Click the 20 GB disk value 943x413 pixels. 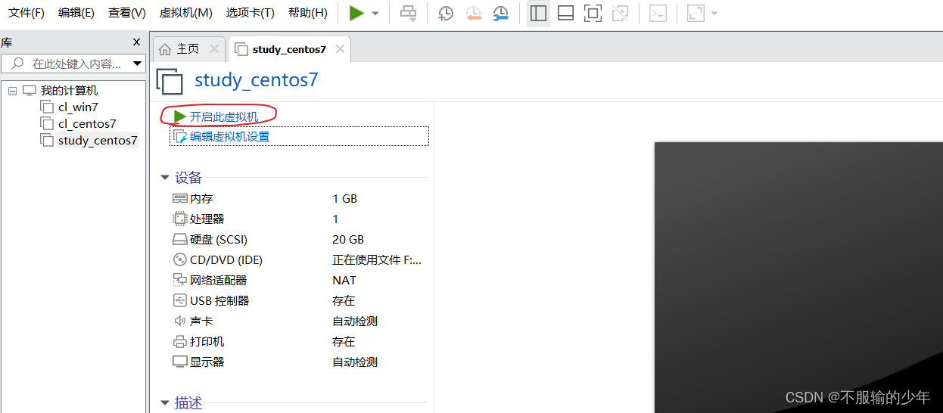coord(348,239)
